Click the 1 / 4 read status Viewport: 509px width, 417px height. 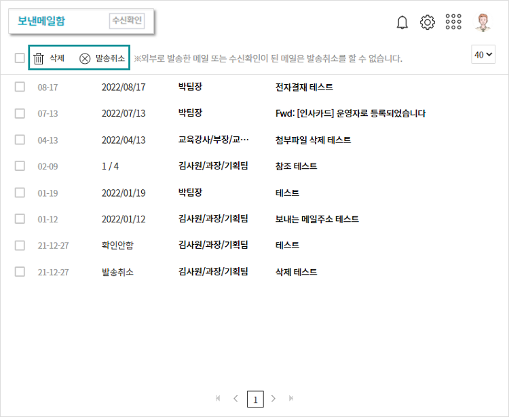point(110,166)
